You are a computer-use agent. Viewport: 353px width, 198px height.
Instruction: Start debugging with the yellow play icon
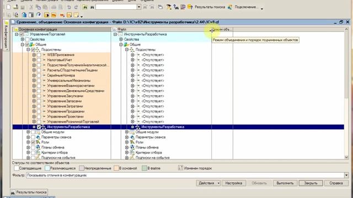tap(46, 15)
